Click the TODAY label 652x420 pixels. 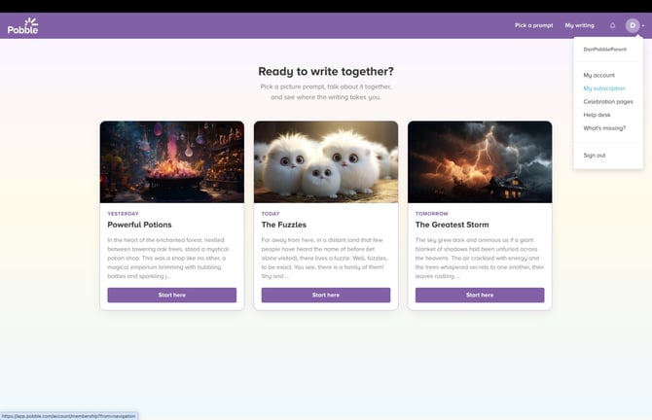[271, 214]
